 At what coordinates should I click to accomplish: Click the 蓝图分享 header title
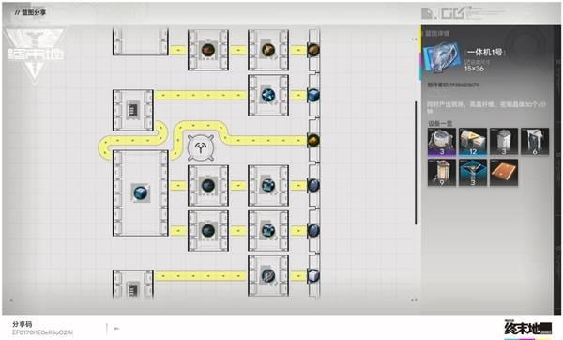(34, 12)
